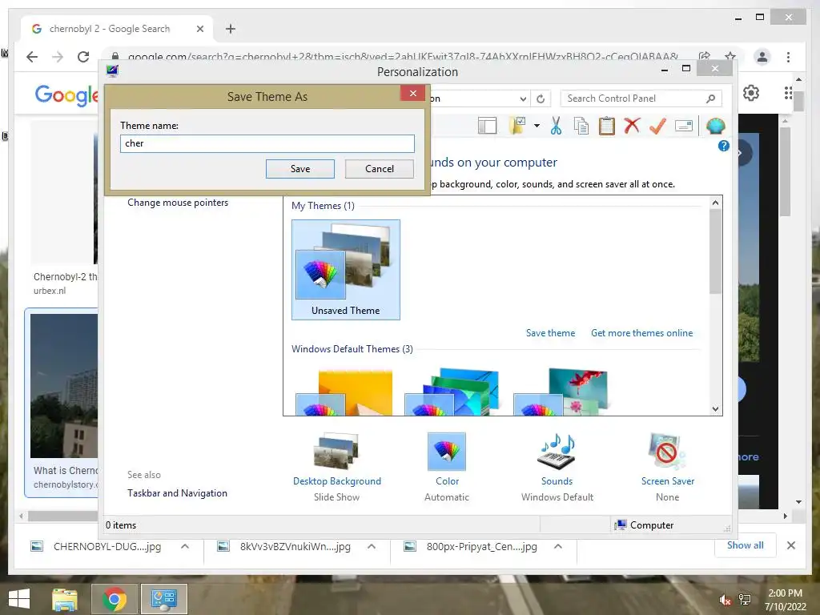Open the taskbar clock 2:00 PM

pos(785,599)
